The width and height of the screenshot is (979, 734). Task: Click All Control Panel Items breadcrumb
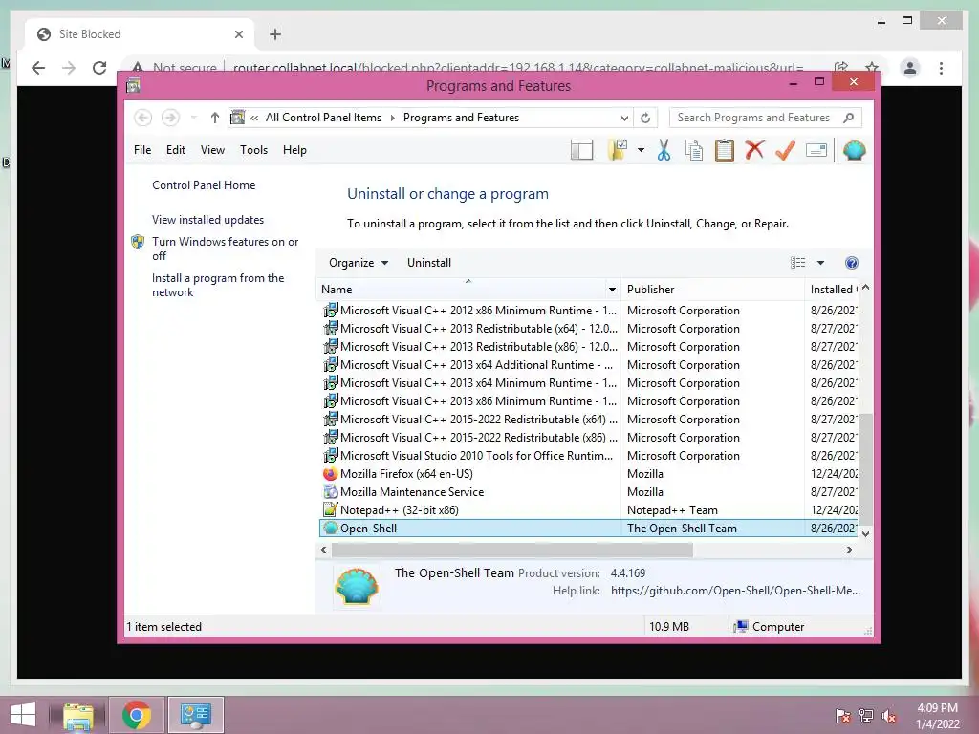[323, 118]
